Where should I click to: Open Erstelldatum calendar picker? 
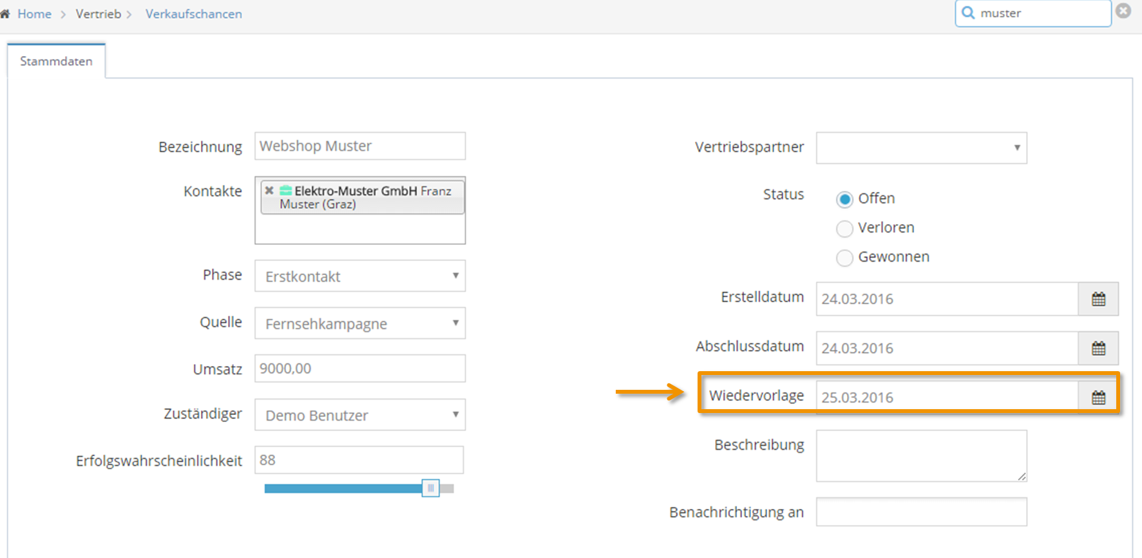coord(1098,299)
